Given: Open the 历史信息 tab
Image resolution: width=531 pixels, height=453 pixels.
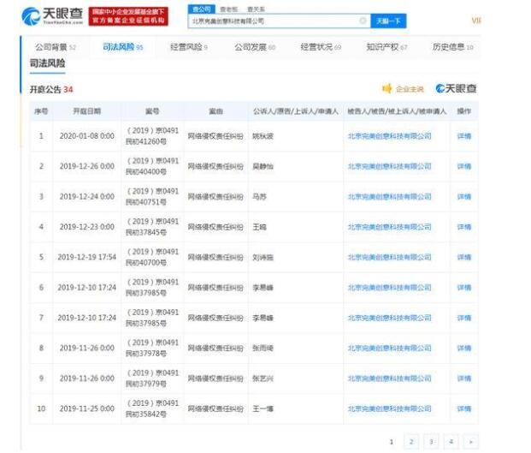Looking at the screenshot, I should [453, 47].
